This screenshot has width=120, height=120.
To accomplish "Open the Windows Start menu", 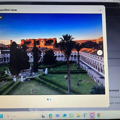I will [1, 116].
